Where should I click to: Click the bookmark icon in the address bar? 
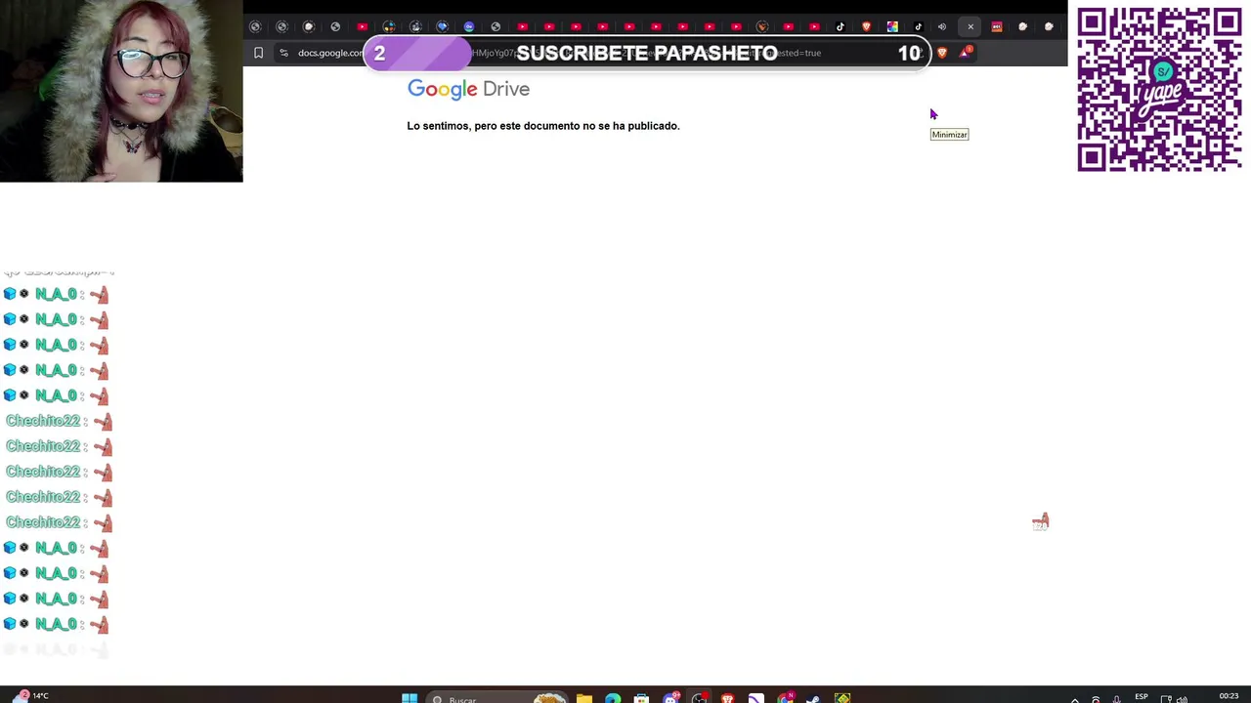[258, 53]
